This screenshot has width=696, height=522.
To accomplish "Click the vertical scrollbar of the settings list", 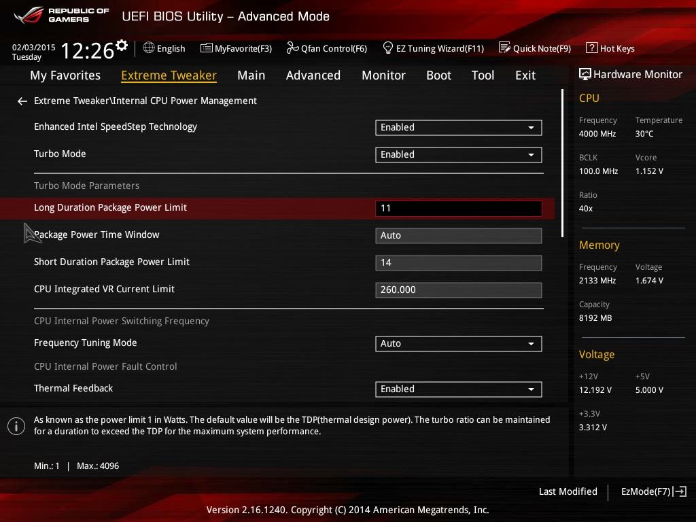I will click(562, 163).
